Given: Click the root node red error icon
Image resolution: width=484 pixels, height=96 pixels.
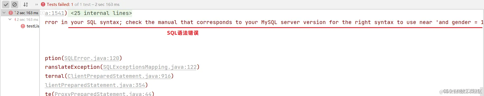Looking at the screenshot, I should pyautogui.click(x=11, y=13).
